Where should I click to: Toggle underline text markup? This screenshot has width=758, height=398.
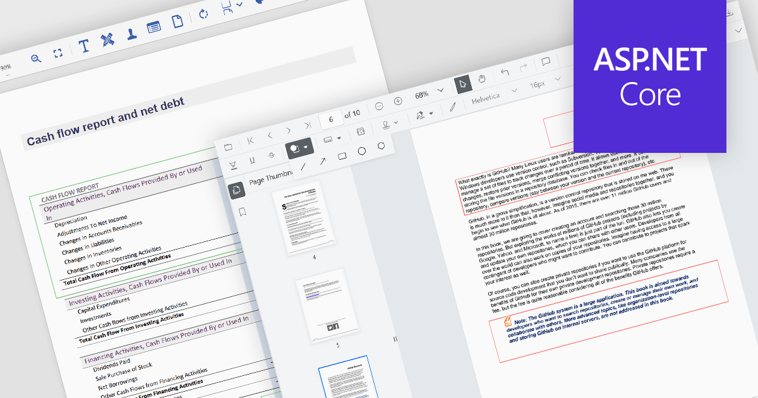(x=252, y=160)
